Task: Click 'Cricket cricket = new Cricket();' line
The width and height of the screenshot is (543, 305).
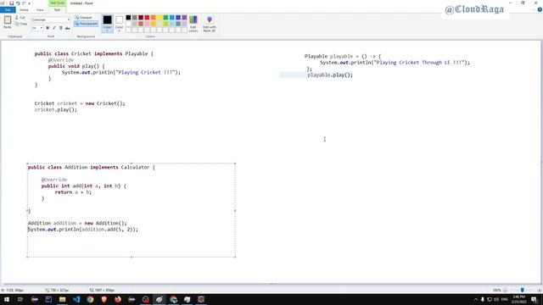Action: [x=80, y=103]
